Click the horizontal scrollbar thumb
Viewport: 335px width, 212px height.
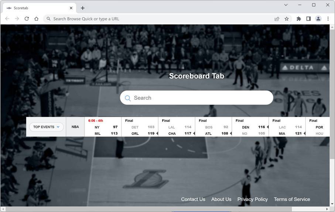point(149,209)
